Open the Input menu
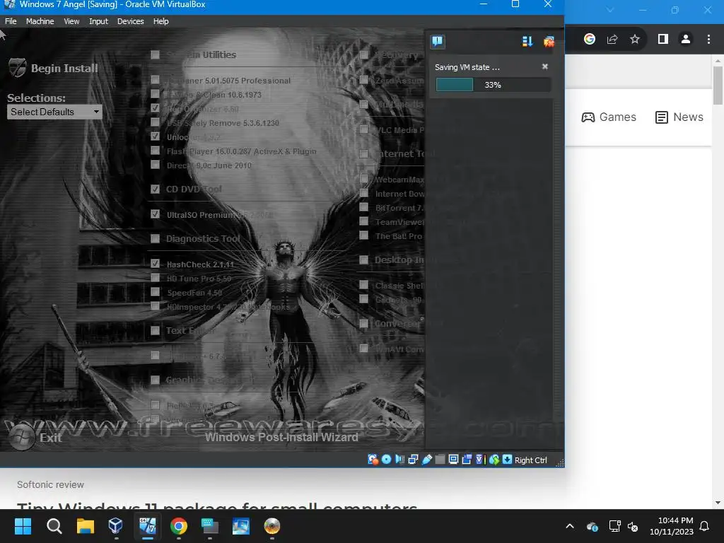This screenshot has width=724, height=543. coord(98,21)
